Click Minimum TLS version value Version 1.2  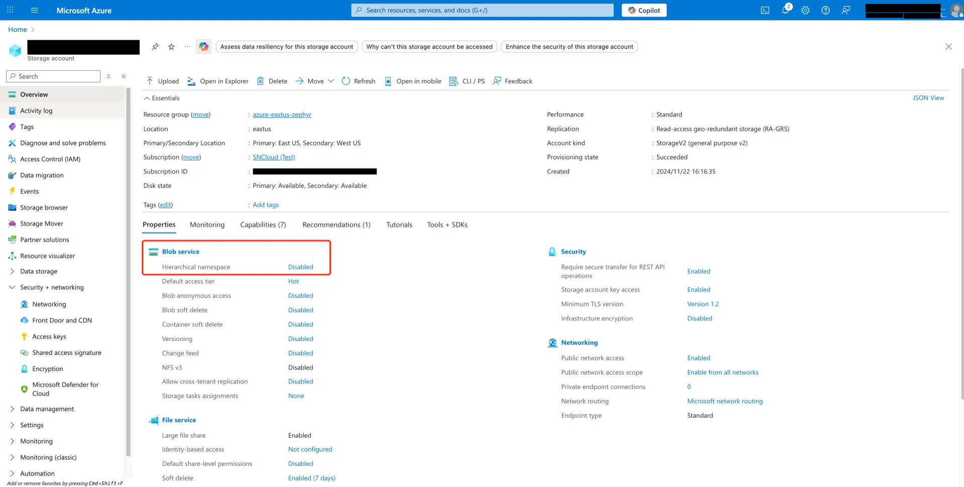pyautogui.click(x=703, y=304)
